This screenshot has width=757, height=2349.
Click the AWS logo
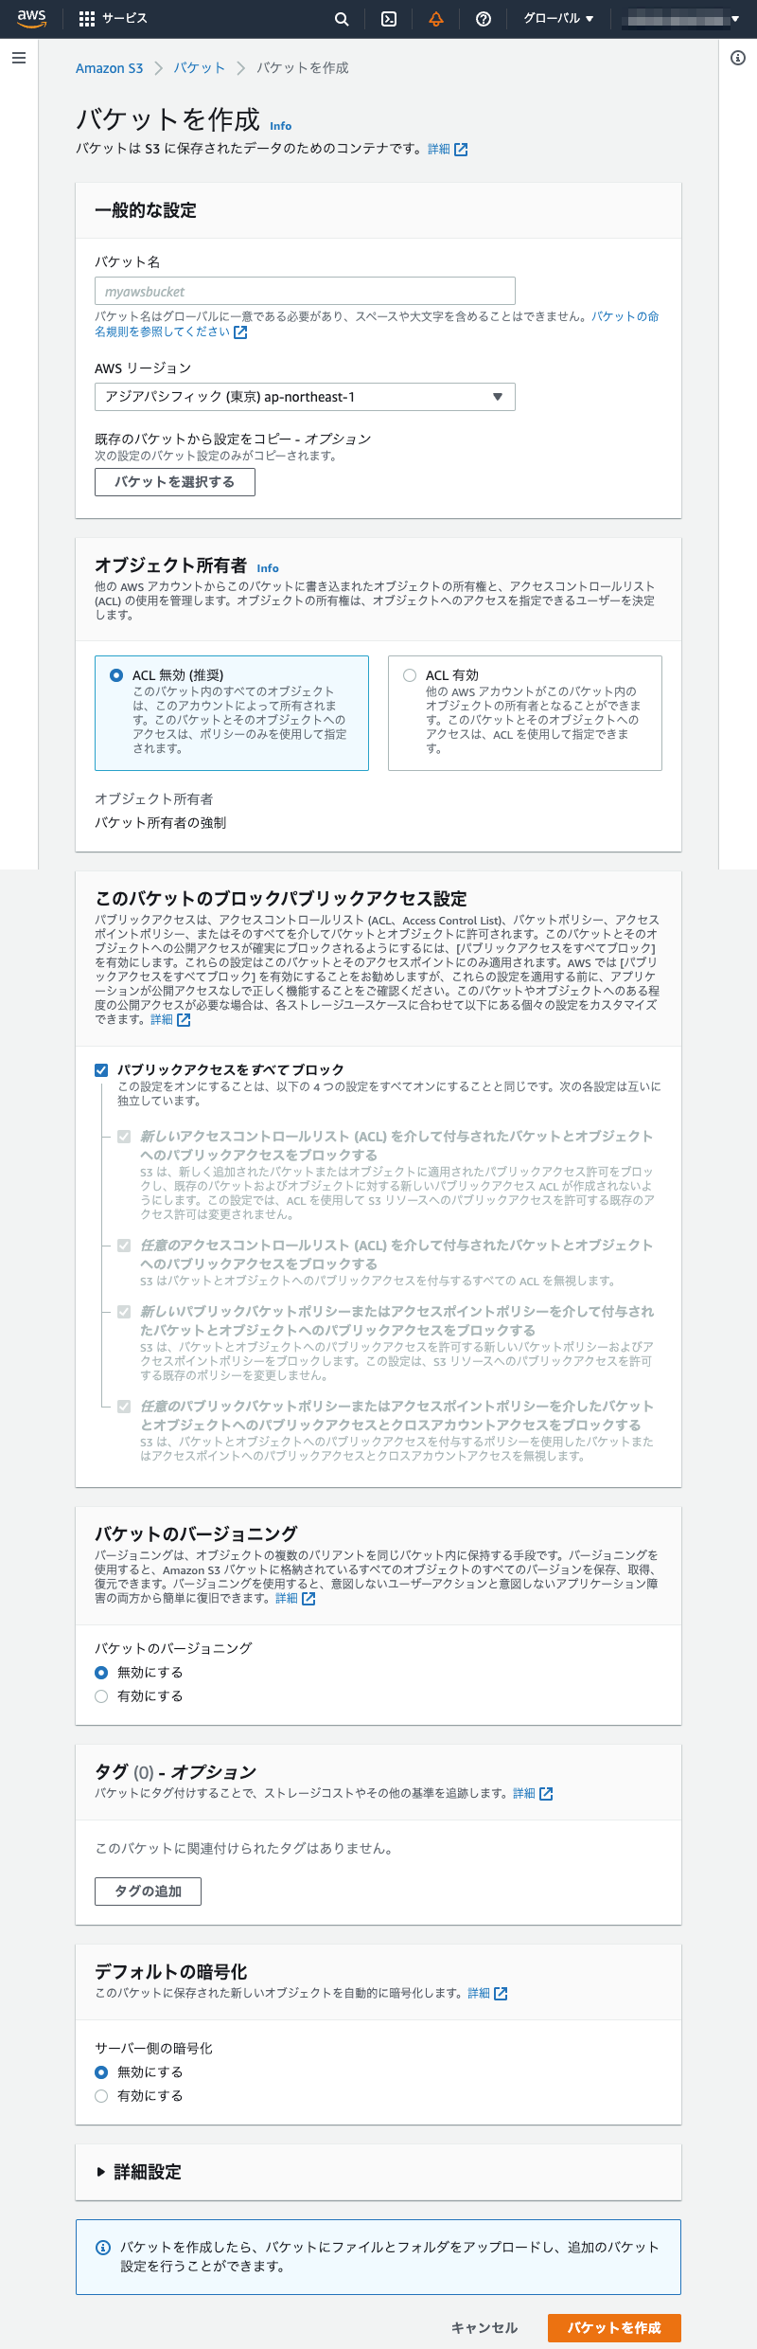[31, 18]
